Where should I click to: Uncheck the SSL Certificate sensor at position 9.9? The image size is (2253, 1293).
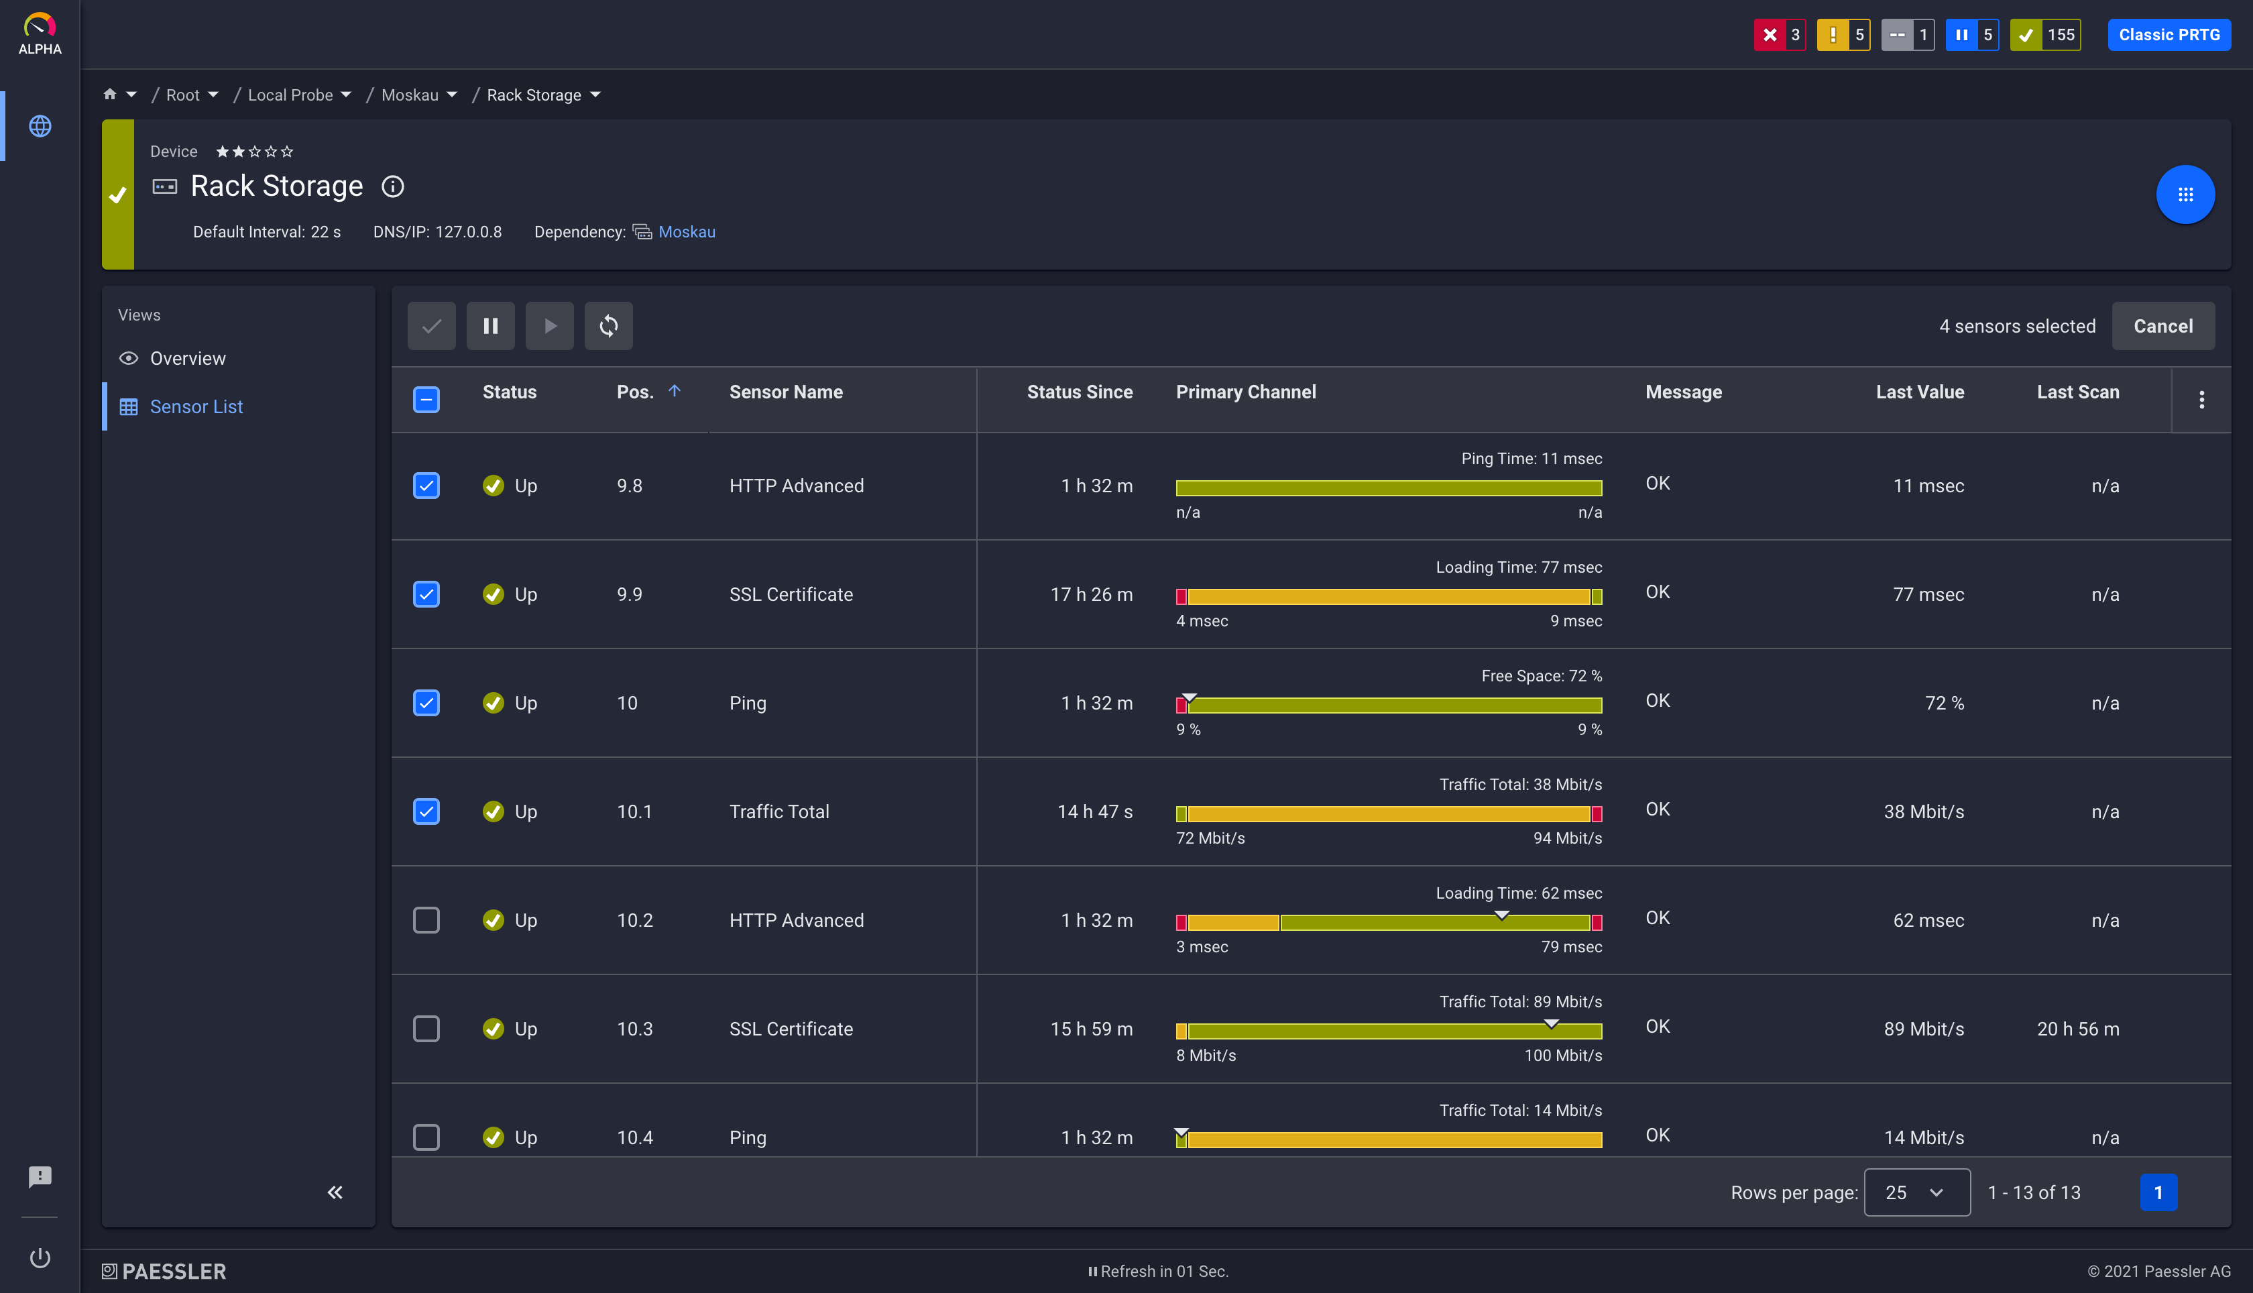pyautogui.click(x=426, y=594)
